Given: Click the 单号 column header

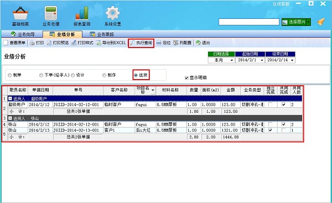Looking at the screenshot, I should pos(78,90).
